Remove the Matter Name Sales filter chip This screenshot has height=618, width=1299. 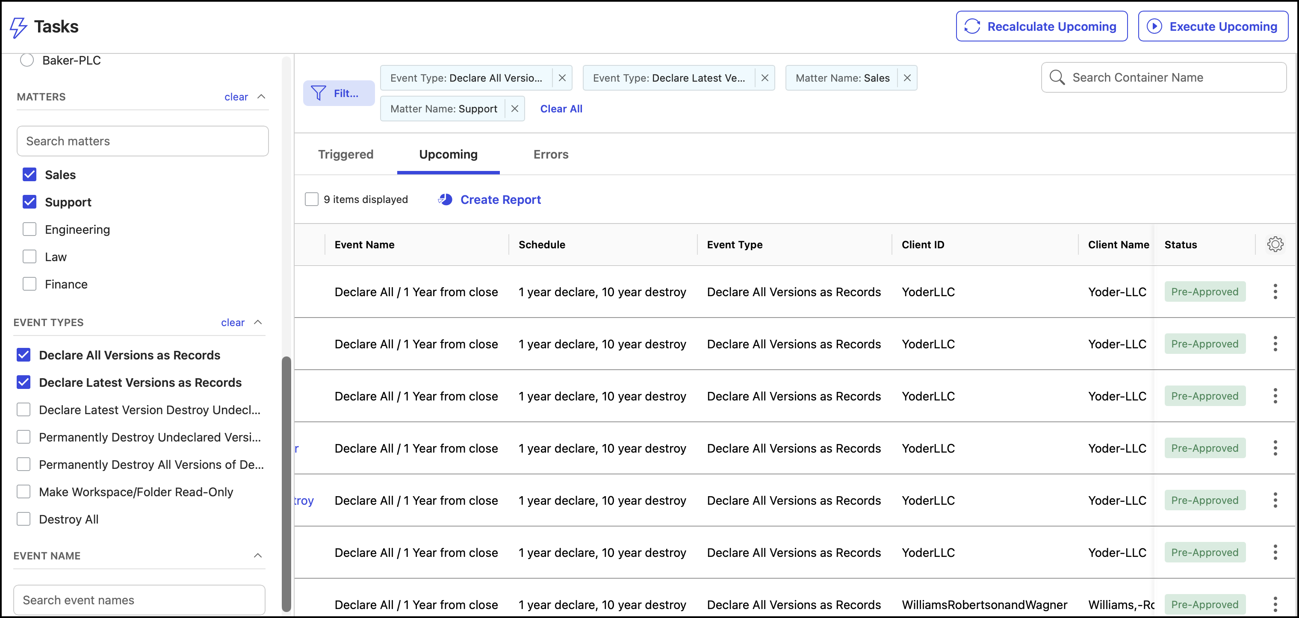click(x=906, y=78)
